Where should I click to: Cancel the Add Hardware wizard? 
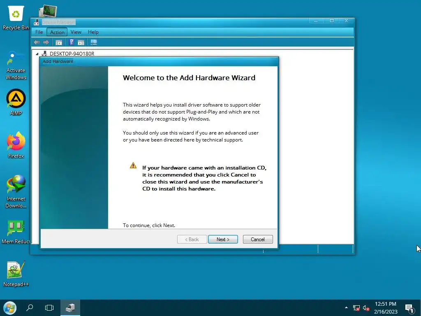[258, 239]
